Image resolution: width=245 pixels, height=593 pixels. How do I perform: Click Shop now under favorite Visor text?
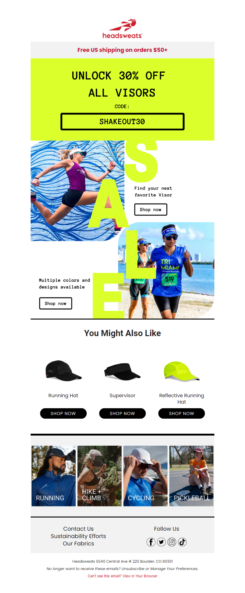point(151,210)
